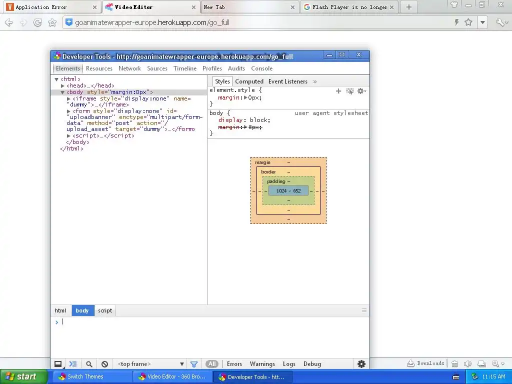
Task: Close the Video Editor tab
Action: click(193, 7)
